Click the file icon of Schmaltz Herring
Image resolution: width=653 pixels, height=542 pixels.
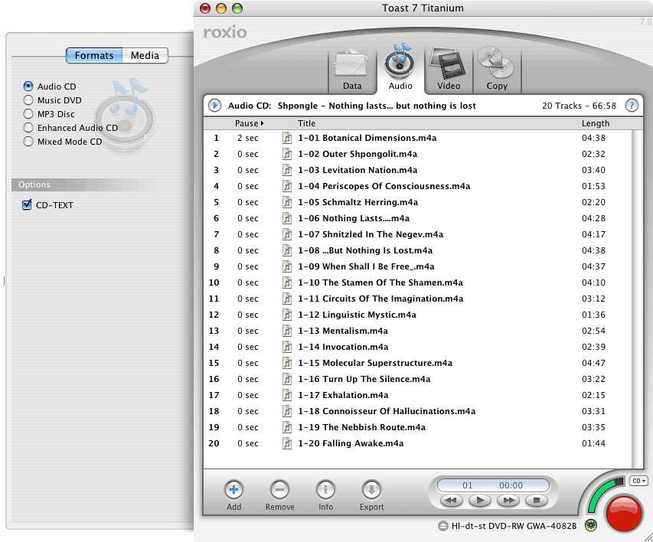pos(287,202)
